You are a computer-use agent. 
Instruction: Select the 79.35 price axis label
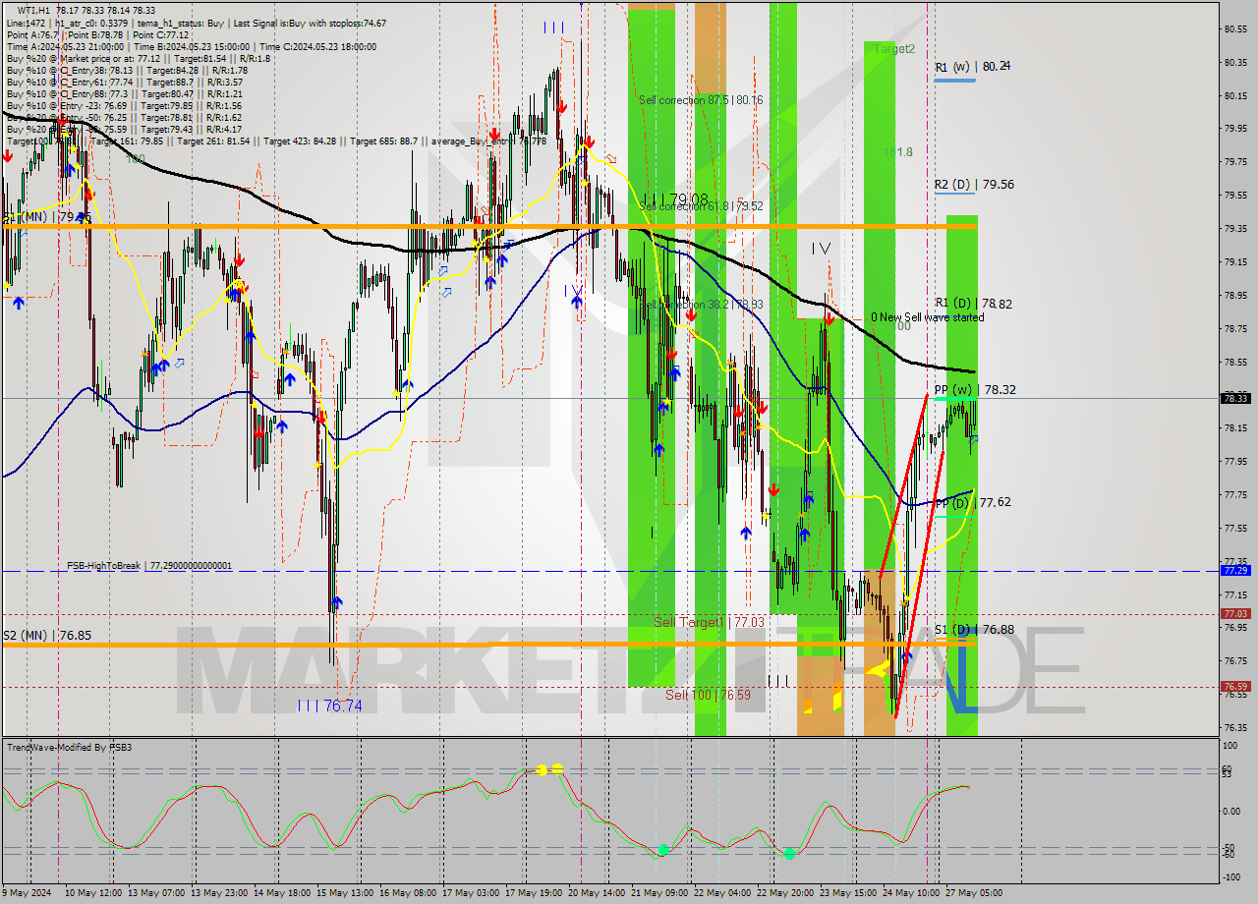point(1235,228)
